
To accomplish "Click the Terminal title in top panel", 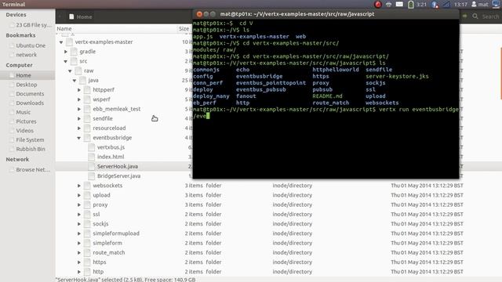I will click(x=14, y=4).
